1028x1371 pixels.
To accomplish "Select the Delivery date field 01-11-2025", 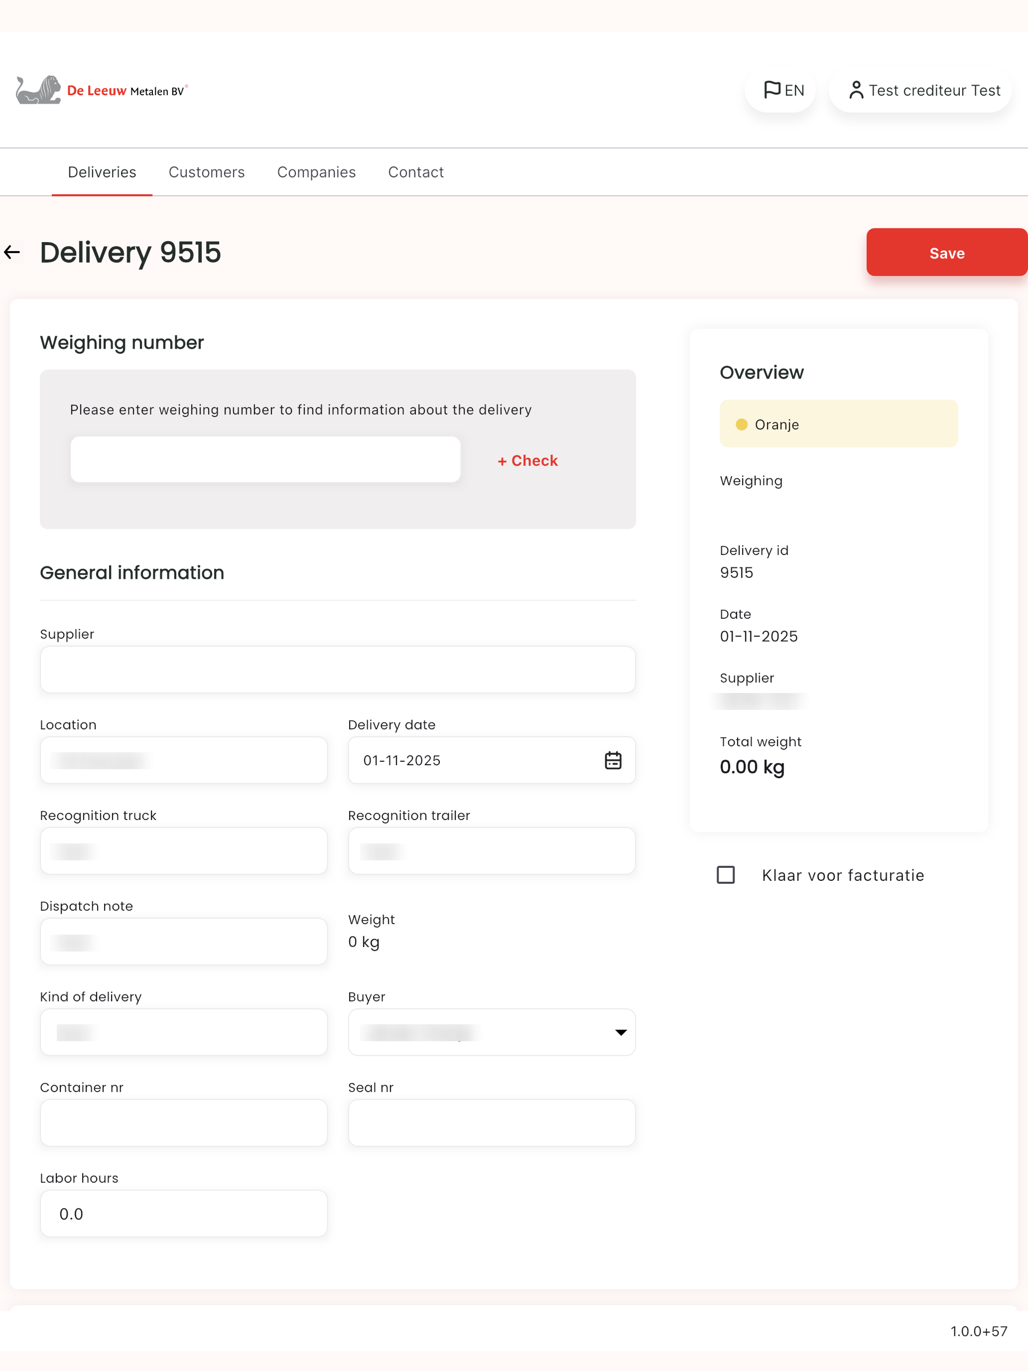I will pos(492,761).
